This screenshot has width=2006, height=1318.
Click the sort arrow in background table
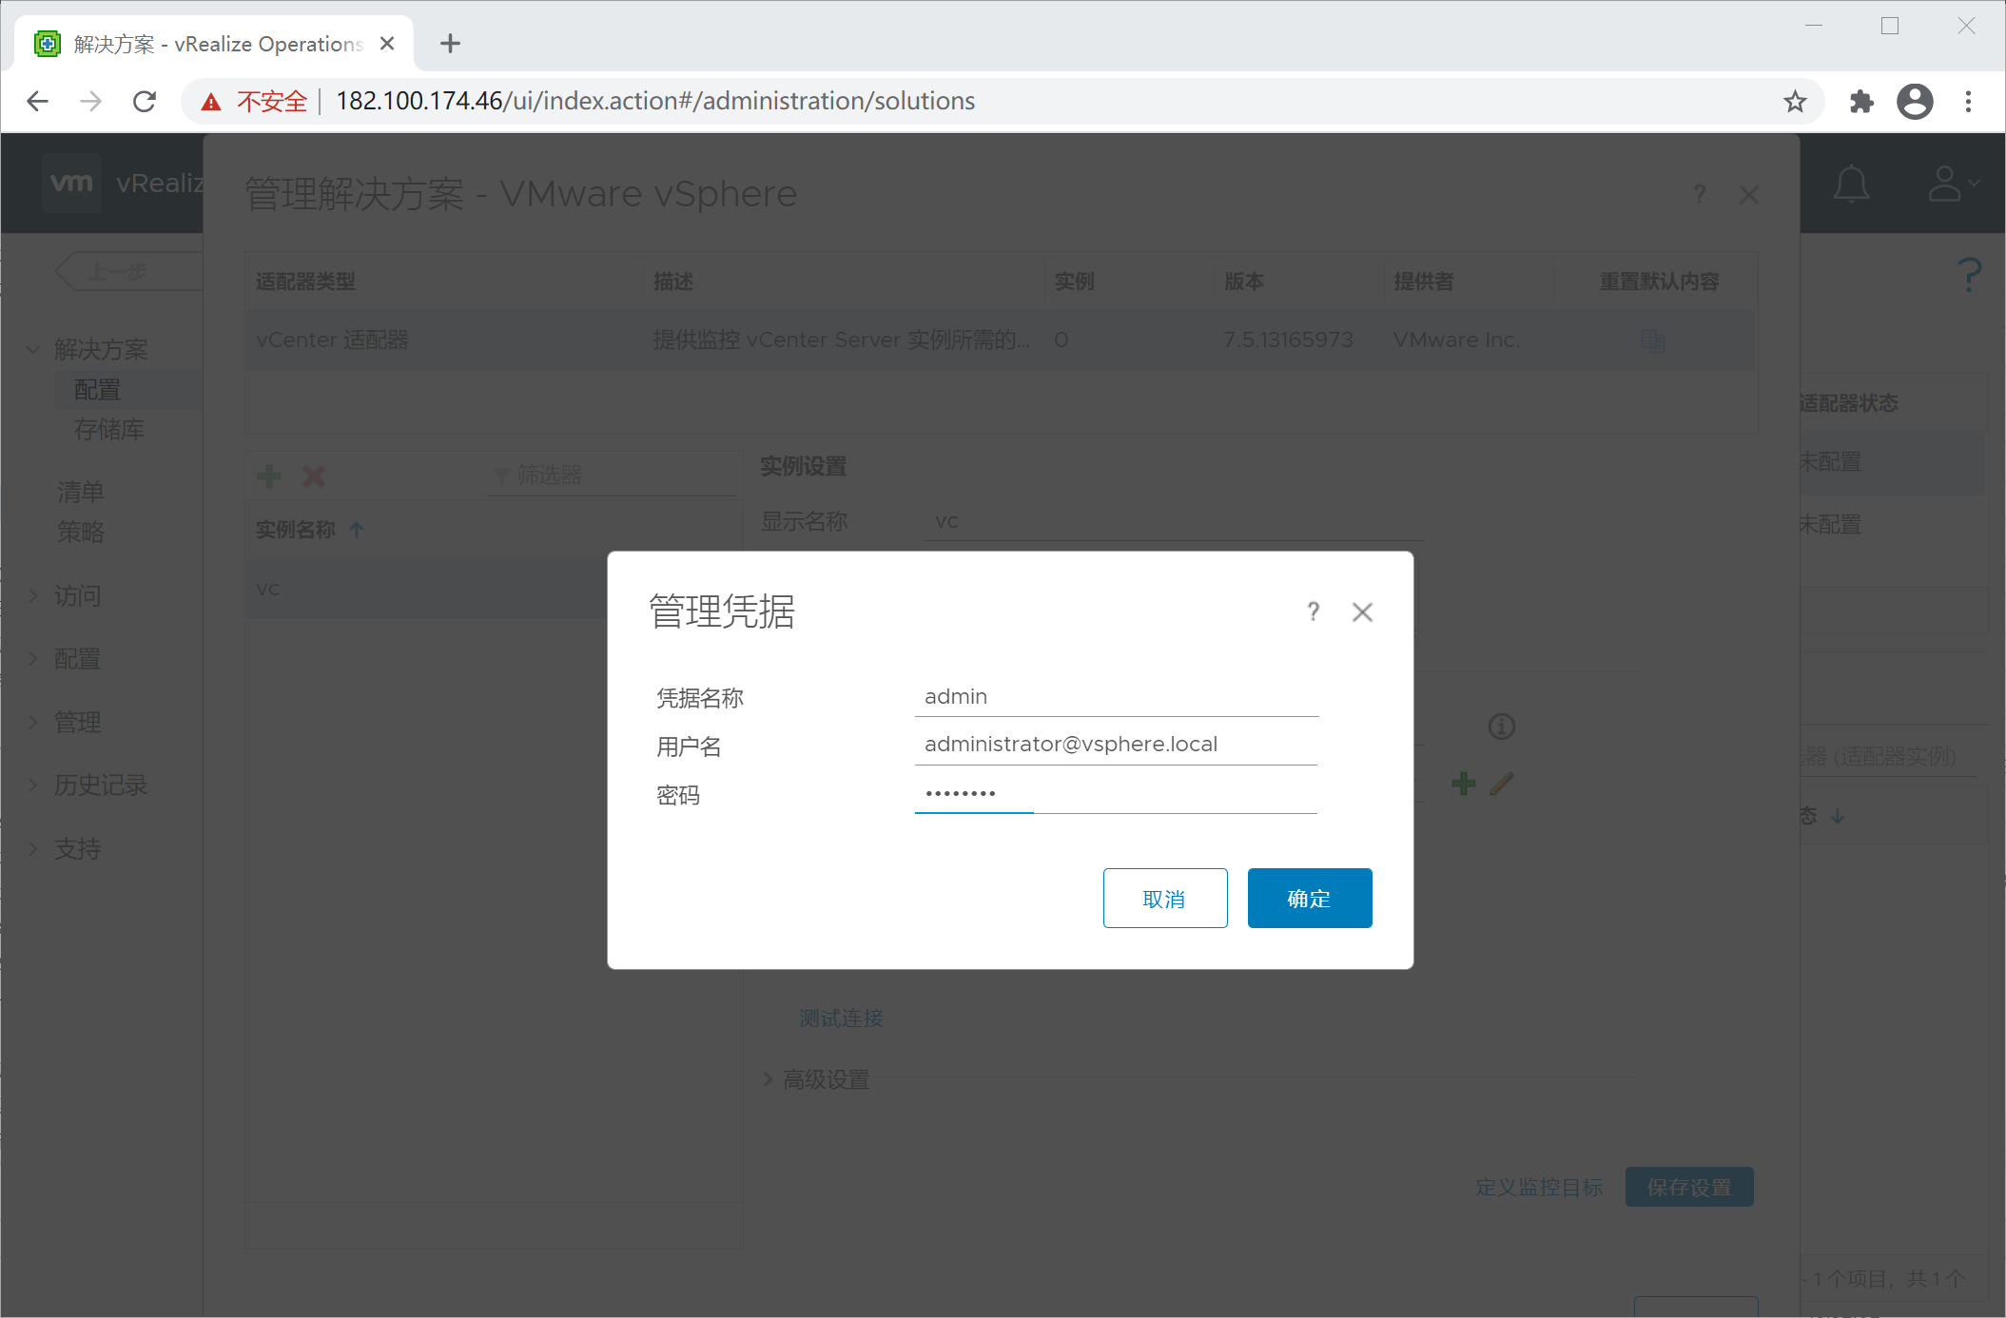point(1838,816)
